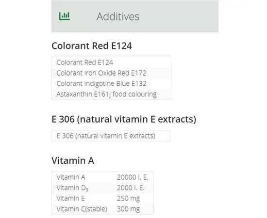The height and width of the screenshot is (218, 267).
Task: Click the 250 mg value
Action: click(x=128, y=199)
